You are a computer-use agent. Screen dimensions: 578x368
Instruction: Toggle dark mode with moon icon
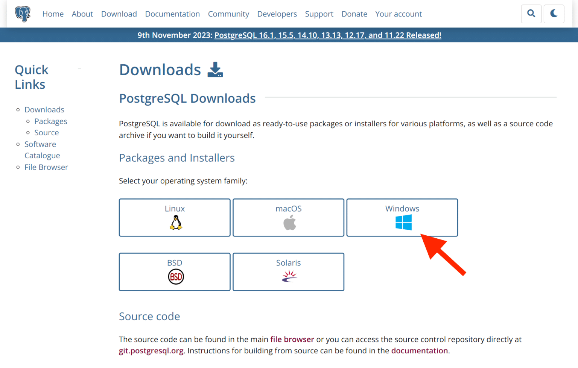coord(554,14)
